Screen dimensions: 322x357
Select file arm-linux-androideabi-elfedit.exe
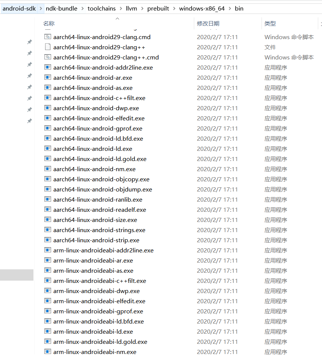coord(99,301)
